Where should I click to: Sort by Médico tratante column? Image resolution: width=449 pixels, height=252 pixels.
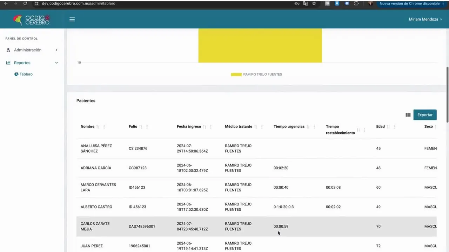click(256, 127)
